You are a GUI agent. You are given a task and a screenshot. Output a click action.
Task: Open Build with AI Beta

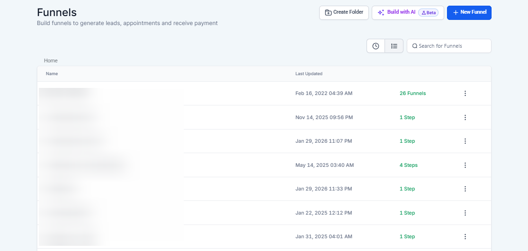pyautogui.click(x=408, y=12)
